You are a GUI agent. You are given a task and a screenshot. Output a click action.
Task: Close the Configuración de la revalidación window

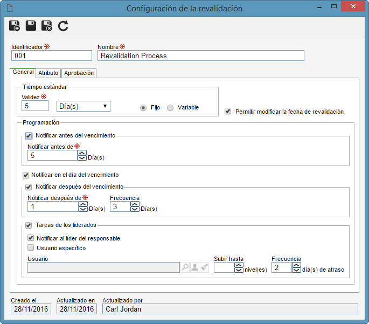click(353, 6)
